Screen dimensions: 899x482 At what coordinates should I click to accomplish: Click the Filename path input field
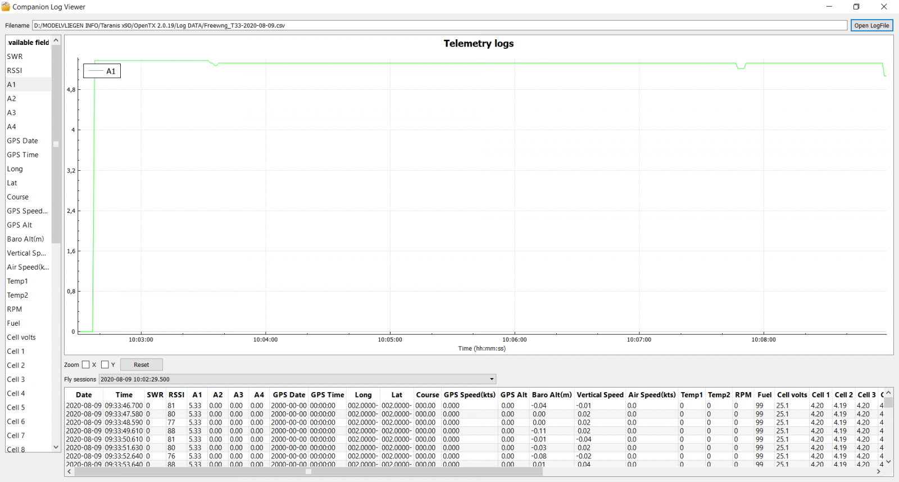[x=439, y=25]
